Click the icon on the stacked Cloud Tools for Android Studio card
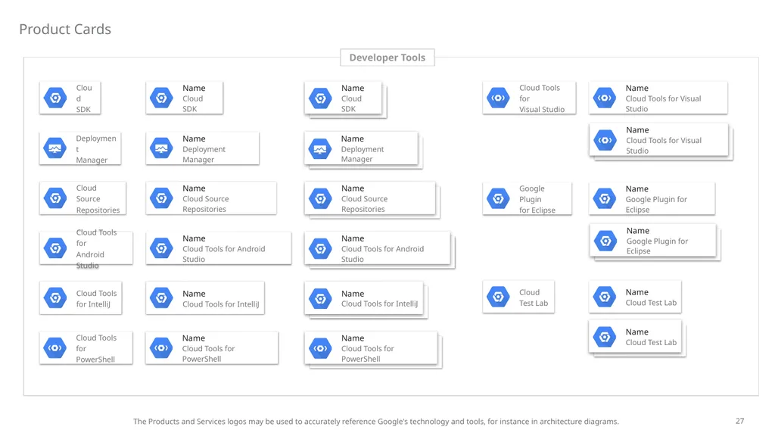Image resolution: width=775 pixels, height=436 pixels. coord(320,248)
